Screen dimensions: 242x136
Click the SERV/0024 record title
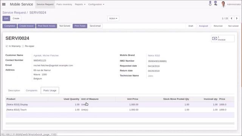click(x=17, y=38)
